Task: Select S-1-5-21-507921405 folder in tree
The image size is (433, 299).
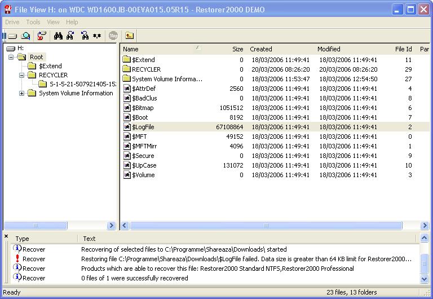Action: pos(83,84)
